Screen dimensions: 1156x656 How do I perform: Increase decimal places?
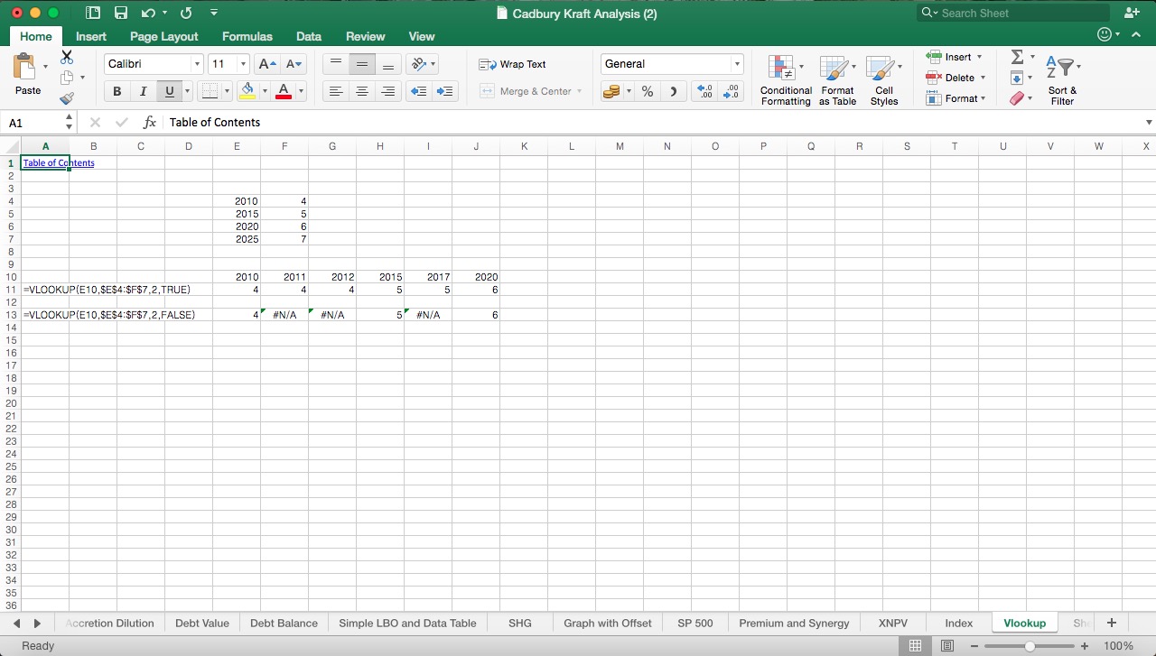pyautogui.click(x=704, y=91)
